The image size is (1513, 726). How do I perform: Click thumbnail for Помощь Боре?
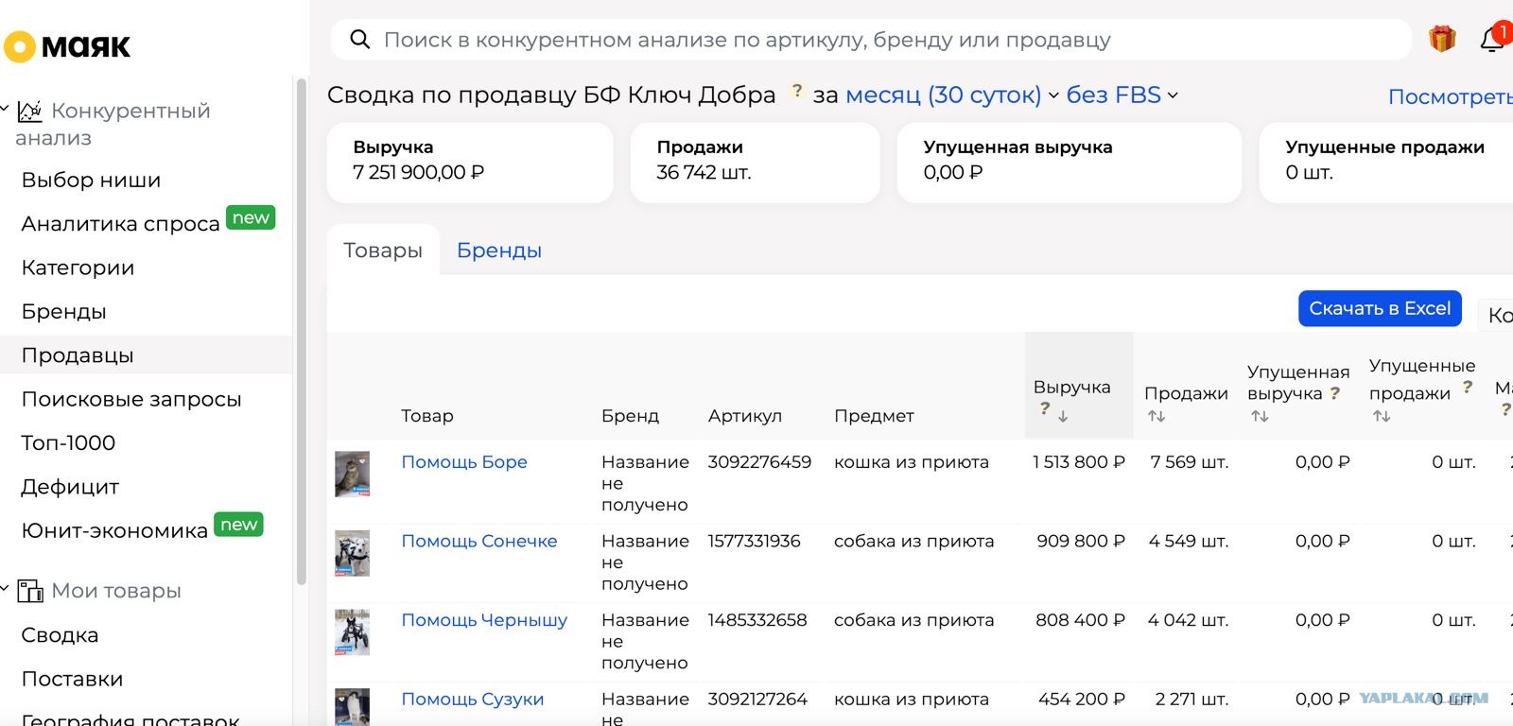pos(352,474)
